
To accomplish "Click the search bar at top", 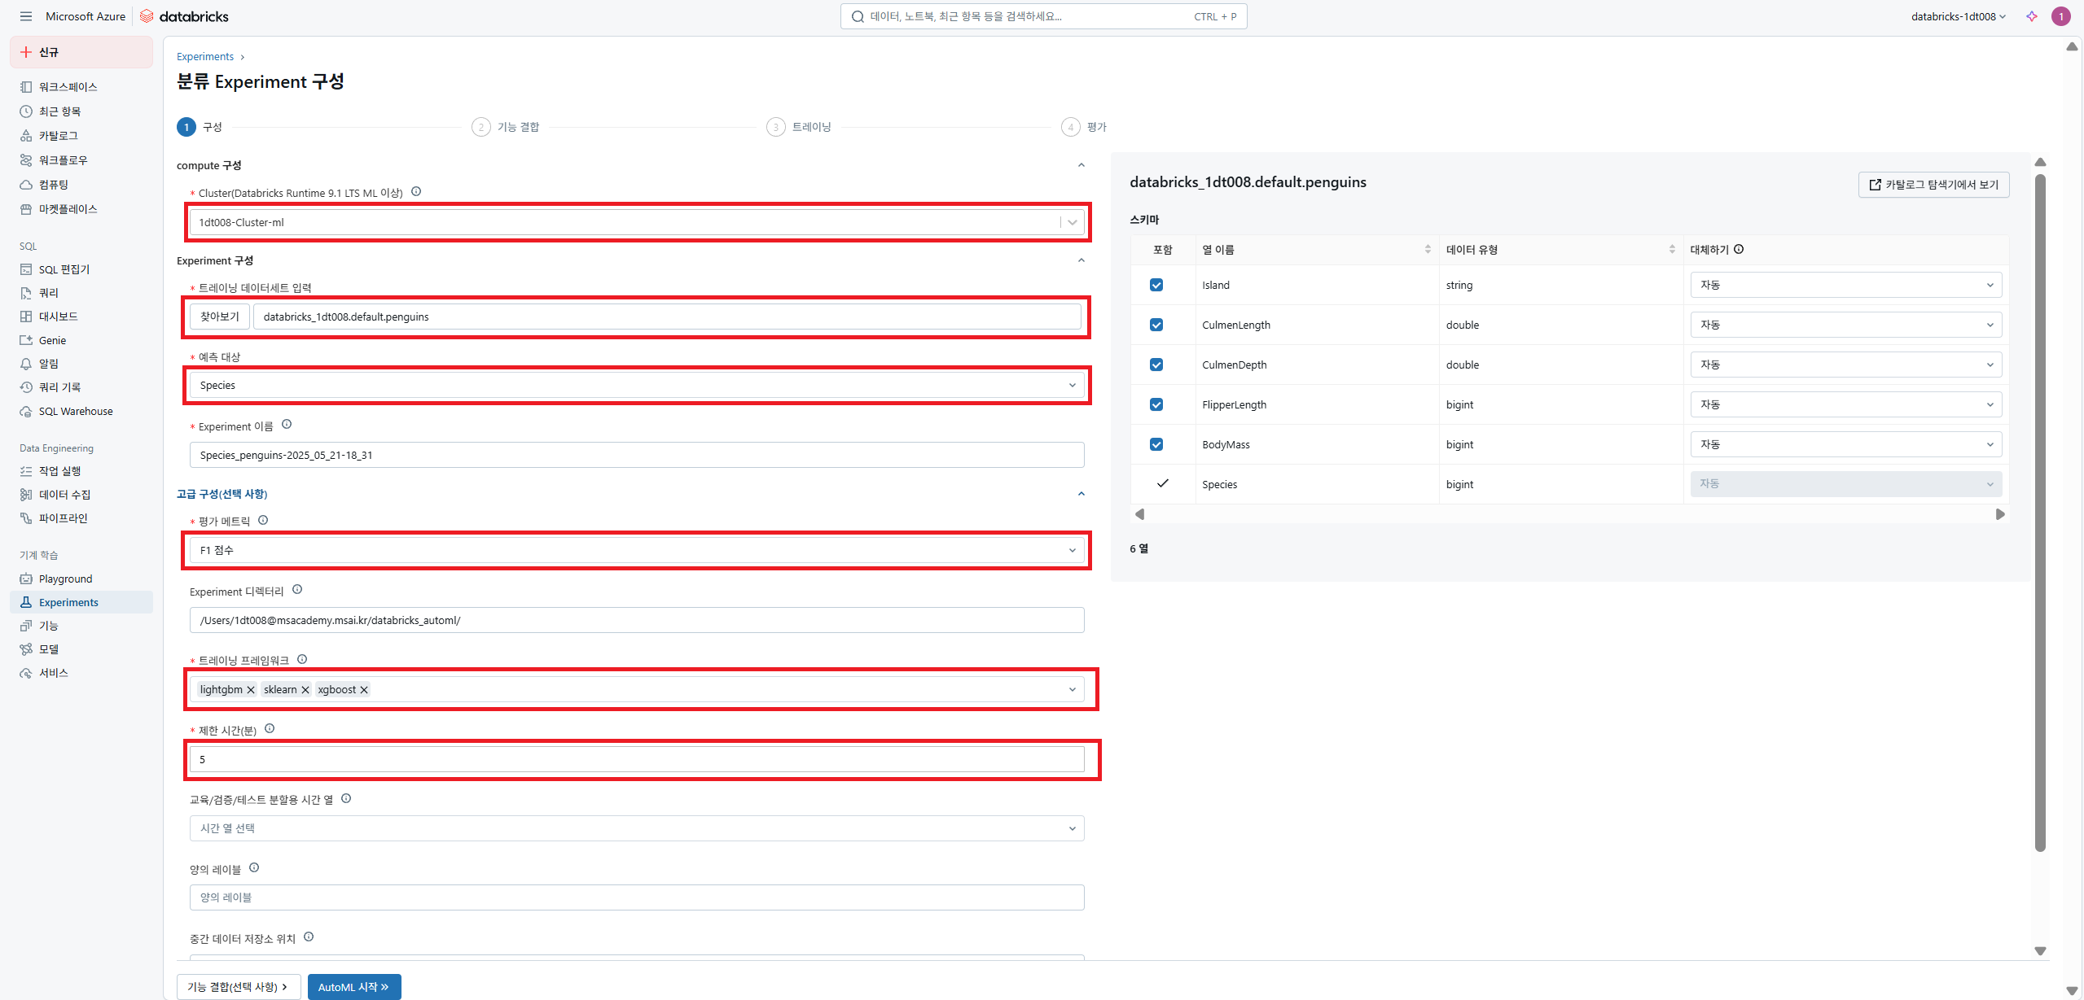I will coord(1043,16).
